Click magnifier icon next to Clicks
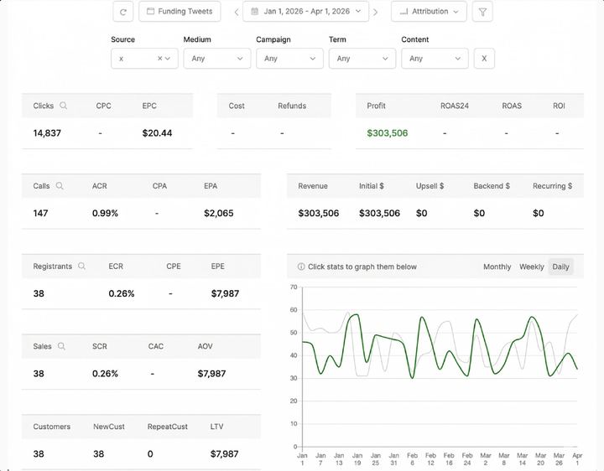604x471 pixels. [64, 106]
